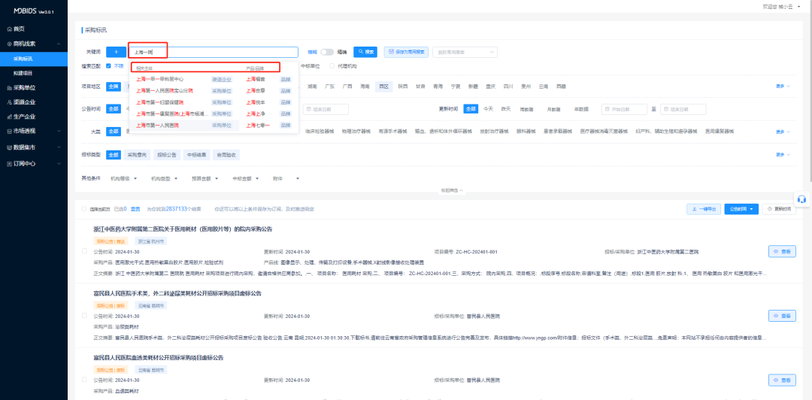The height and width of the screenshot is (400, 812).
Task: Click update-time start date field
Action: pyautogui.click(x=624, y=109)
